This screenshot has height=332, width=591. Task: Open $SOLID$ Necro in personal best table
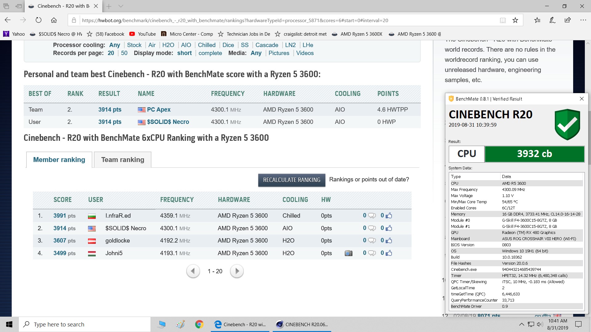coord(168,122)
